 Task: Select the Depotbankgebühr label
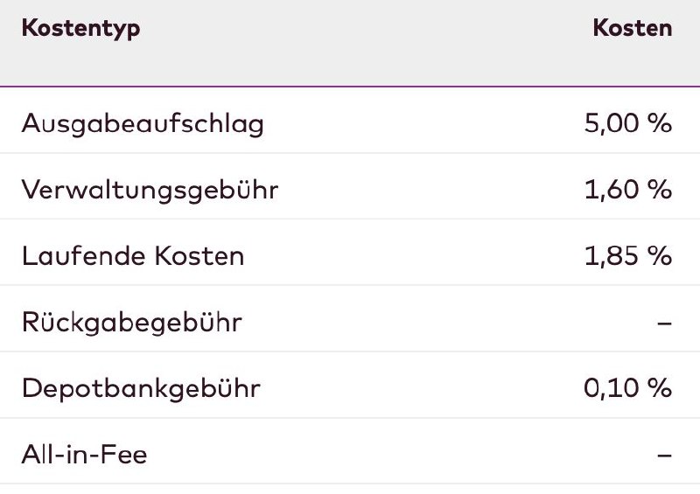[141, 388]
